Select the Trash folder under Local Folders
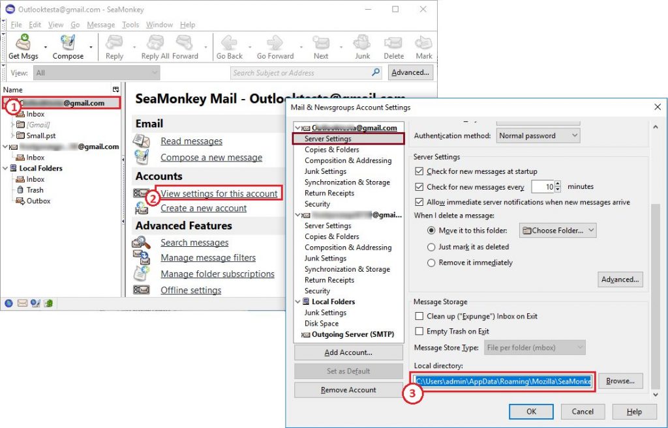 click(35, 190)
